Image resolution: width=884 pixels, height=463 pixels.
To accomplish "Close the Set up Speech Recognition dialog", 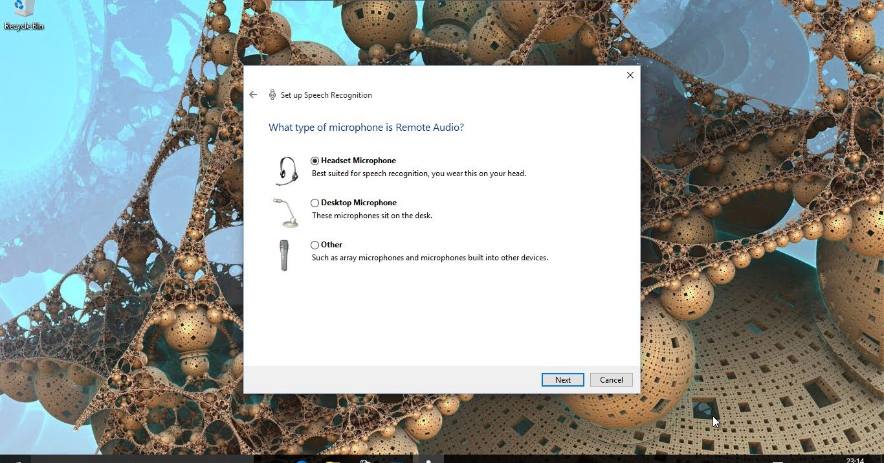I will (x=630, y=75).
